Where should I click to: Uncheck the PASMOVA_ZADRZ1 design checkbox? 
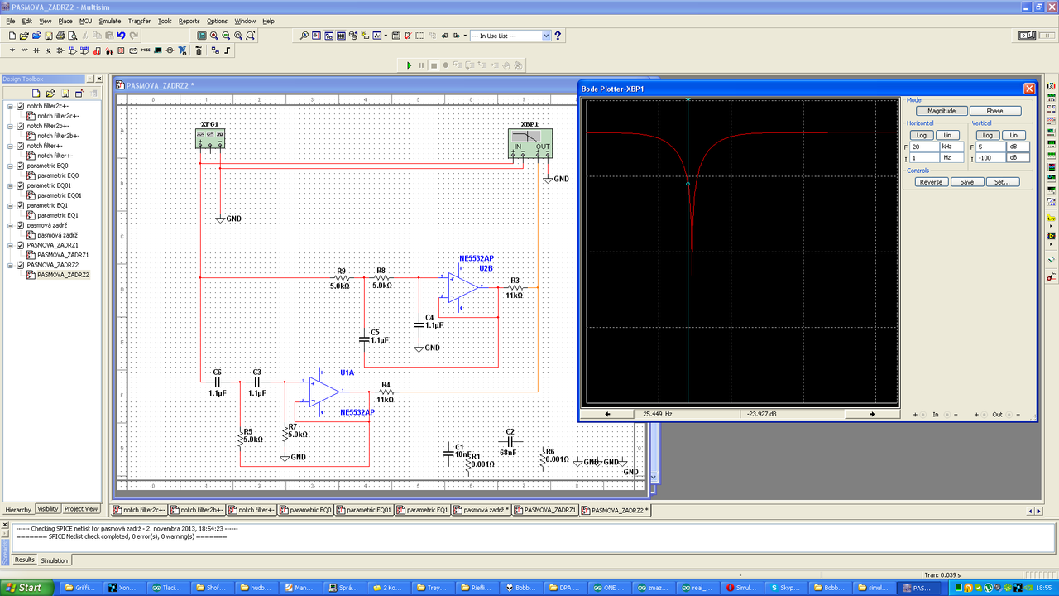point(21,245)
